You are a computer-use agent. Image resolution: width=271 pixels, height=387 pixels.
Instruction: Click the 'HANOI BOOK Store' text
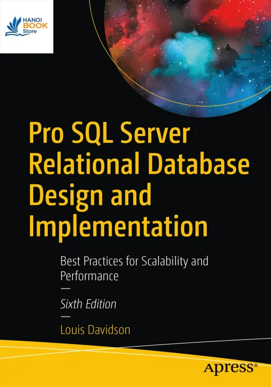click(x=35, y=26)
